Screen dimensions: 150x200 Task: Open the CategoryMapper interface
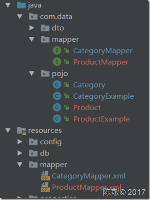click(x=103, y=51)
